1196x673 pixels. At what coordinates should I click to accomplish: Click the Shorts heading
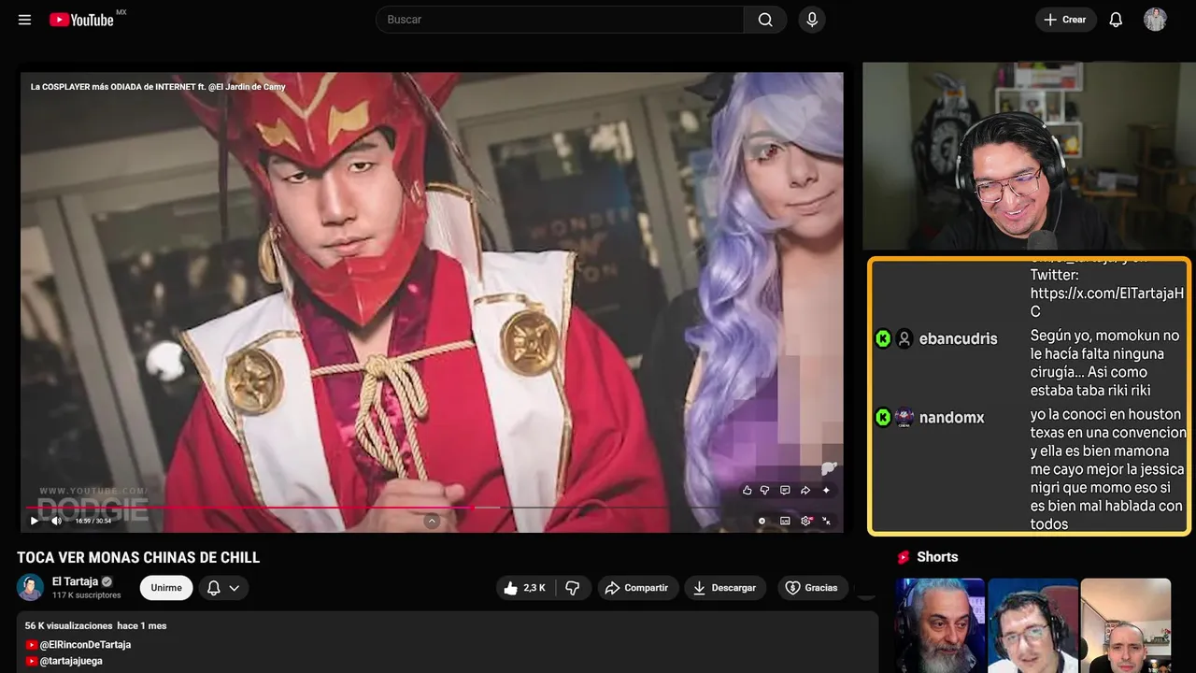point(937,557)
